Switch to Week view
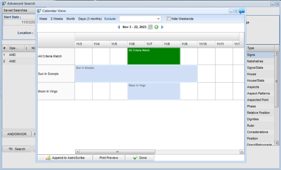 (x=43, y=19)
